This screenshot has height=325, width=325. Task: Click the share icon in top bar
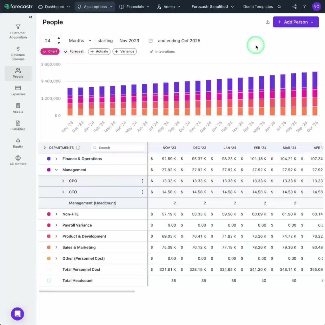tap(295, 7)
